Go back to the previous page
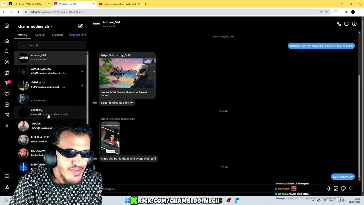This screenshot has height=205, width=364. point(4,12)
